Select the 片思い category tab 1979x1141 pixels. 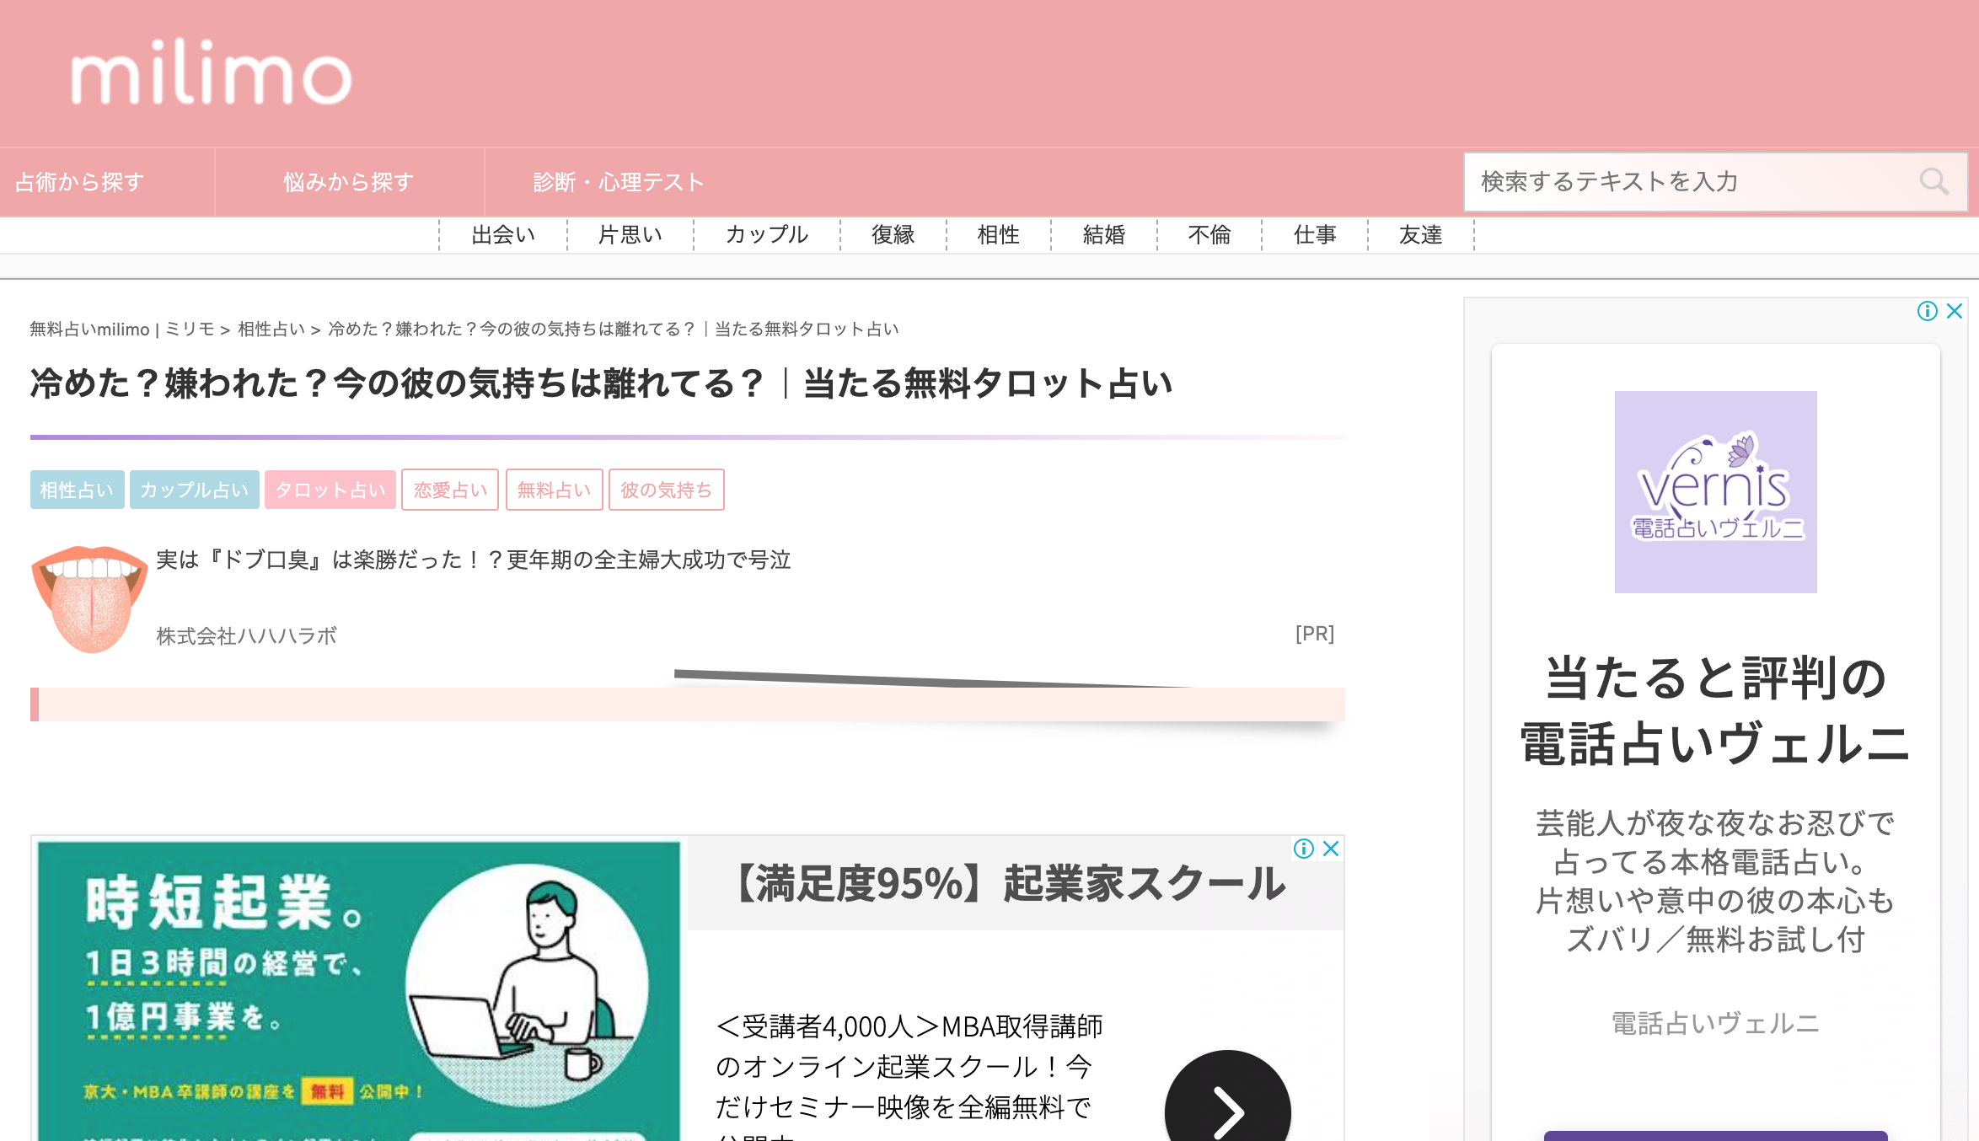[630, 235]
